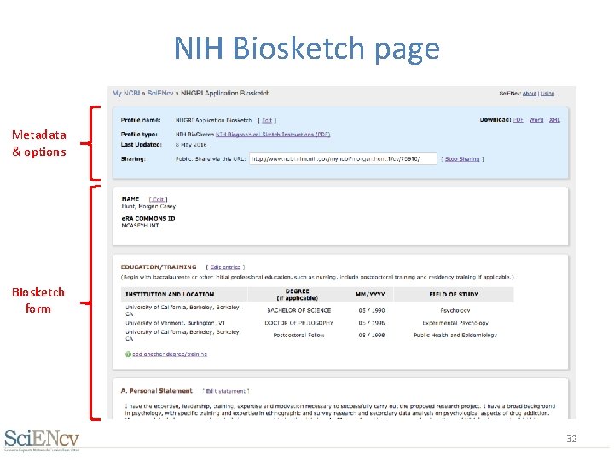Screen dimensions: 614x460
Task: Click the Field of Study column header
Action: pos(454,294)
